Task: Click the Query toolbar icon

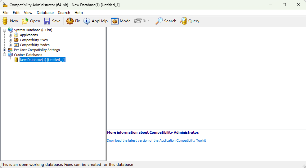Action: 183,21
